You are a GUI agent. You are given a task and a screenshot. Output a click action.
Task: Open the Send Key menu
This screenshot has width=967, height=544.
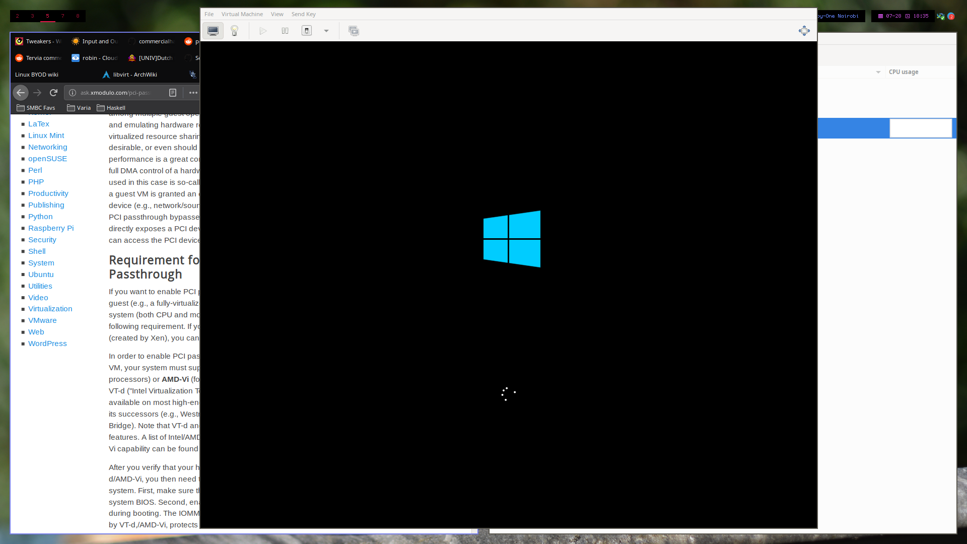(303, 14)
